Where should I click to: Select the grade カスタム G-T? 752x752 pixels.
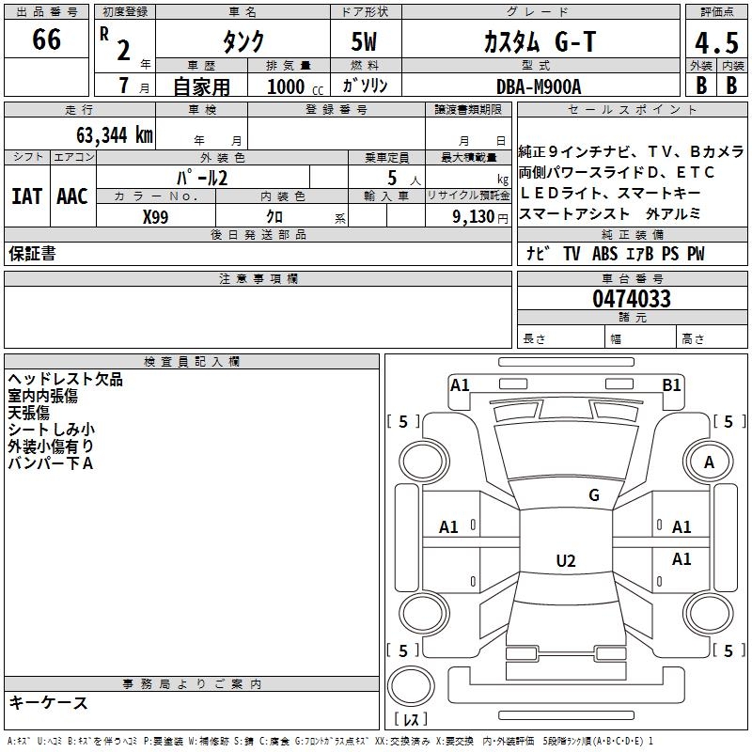point(540,41)
